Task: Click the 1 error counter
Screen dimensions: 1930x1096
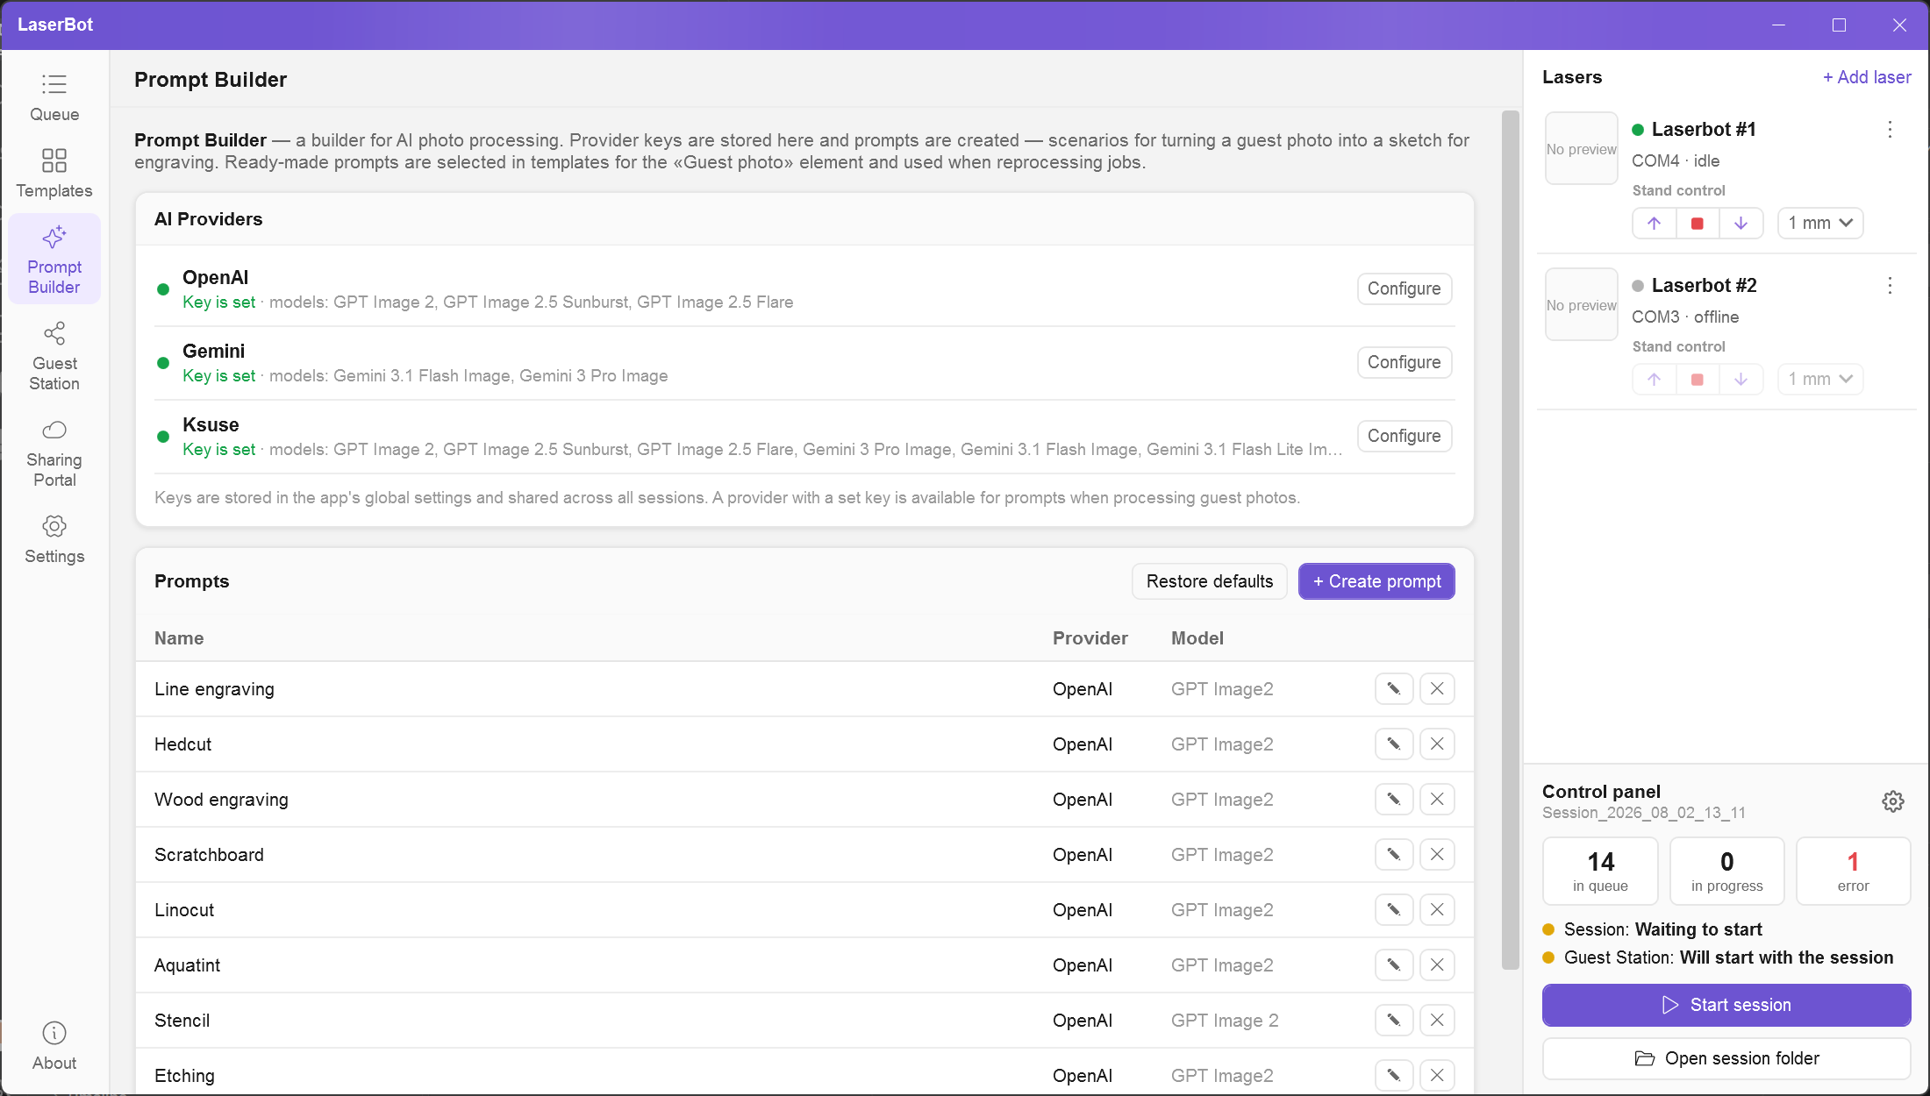Action: click(1854, 872)
